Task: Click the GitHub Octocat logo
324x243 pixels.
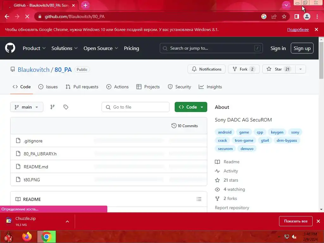Action: coord(10,48)
